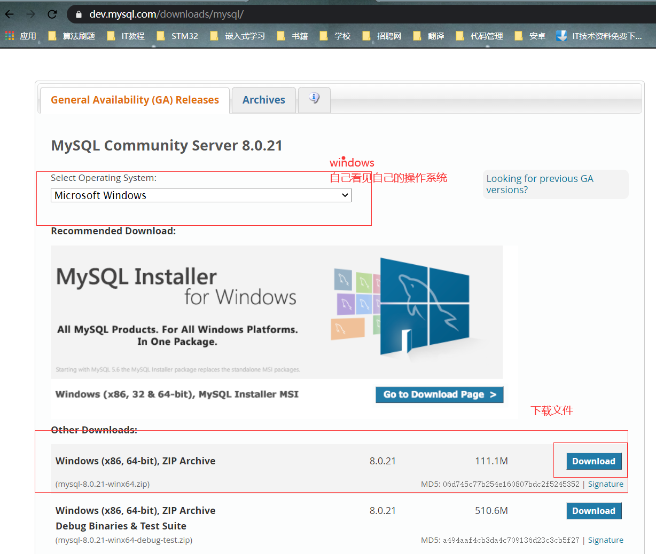
Task: Click Looking for previous GA versions link
Action: 540,184
